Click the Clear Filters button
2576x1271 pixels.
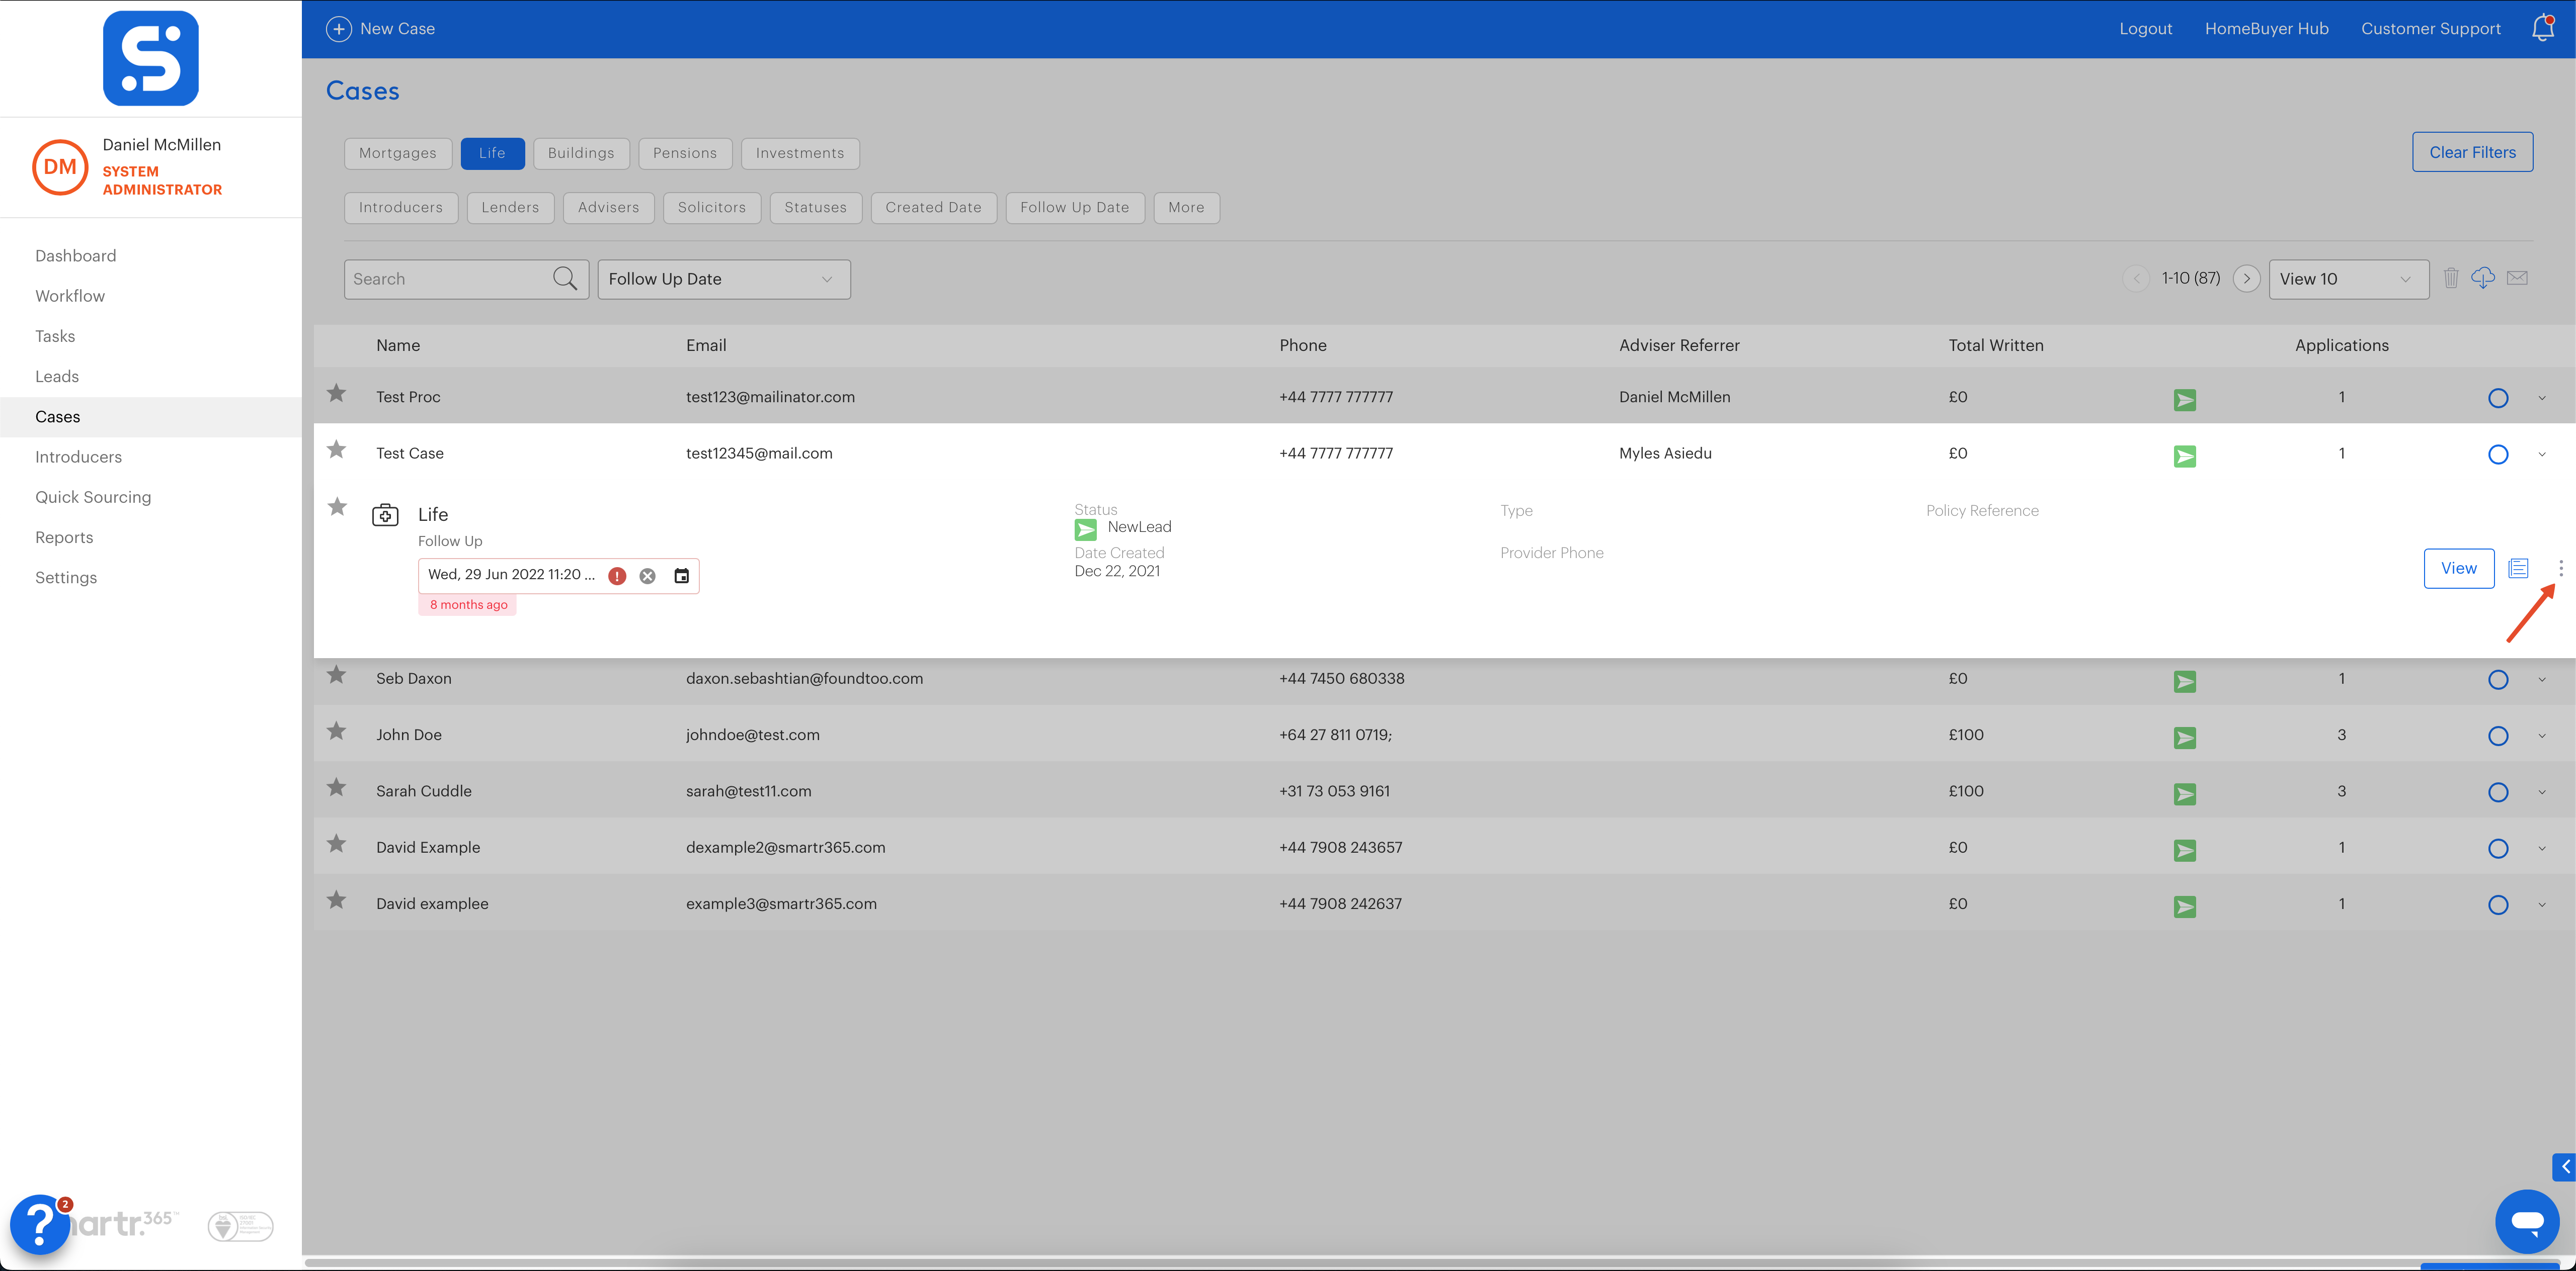pyautogui.click(x=2472, y=152)
